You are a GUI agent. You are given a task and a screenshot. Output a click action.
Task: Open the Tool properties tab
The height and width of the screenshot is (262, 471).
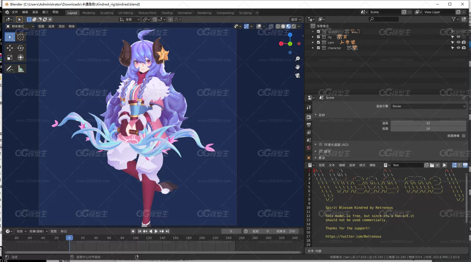coord(309,108)
